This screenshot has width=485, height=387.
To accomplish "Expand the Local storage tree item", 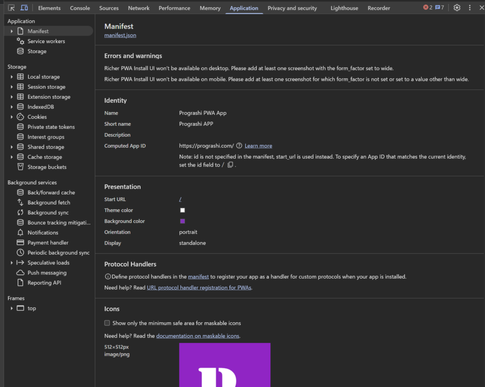I will pos(11,77).
